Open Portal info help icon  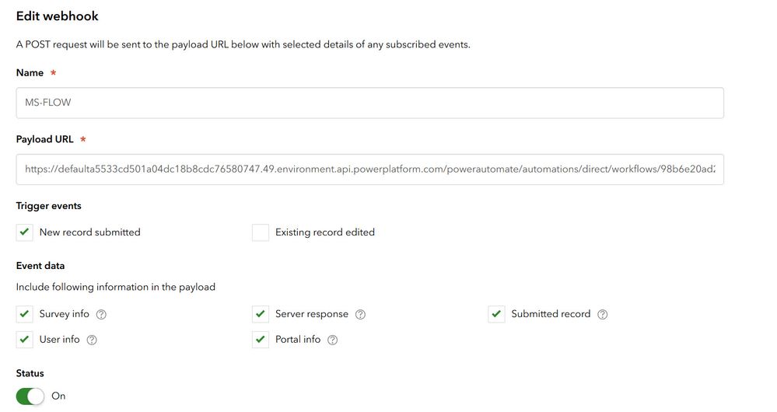[333, 340]
